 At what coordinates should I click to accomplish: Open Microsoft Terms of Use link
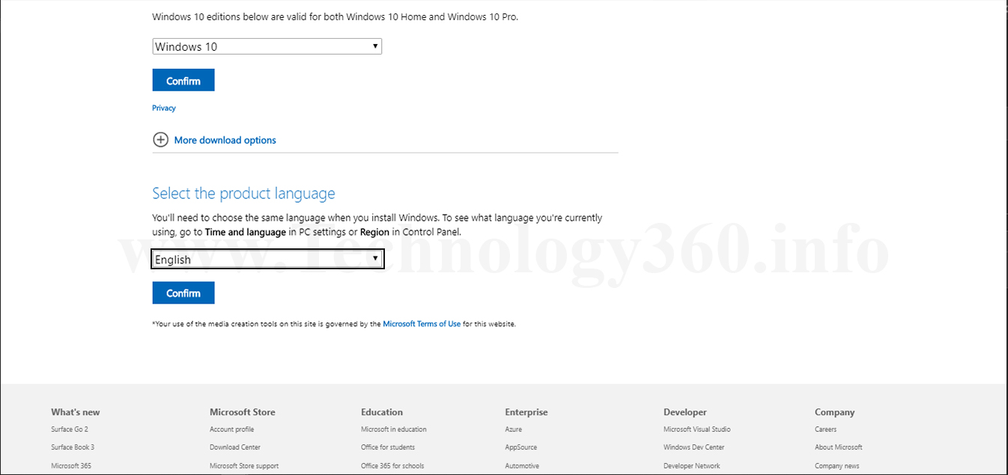(x=422, y=324)
